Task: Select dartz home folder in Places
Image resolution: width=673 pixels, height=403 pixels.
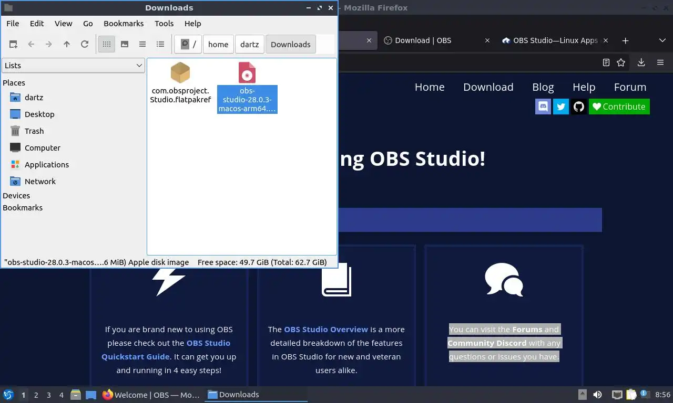Action: pyautogui.click(x=34, y=98)
